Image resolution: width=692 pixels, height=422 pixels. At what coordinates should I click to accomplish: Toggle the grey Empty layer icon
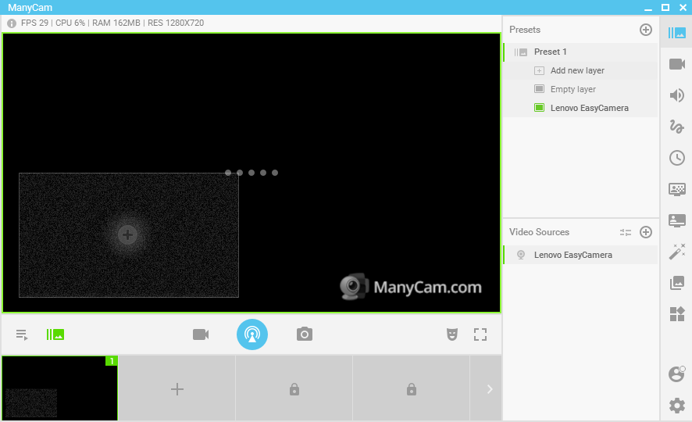coord(539,89)
